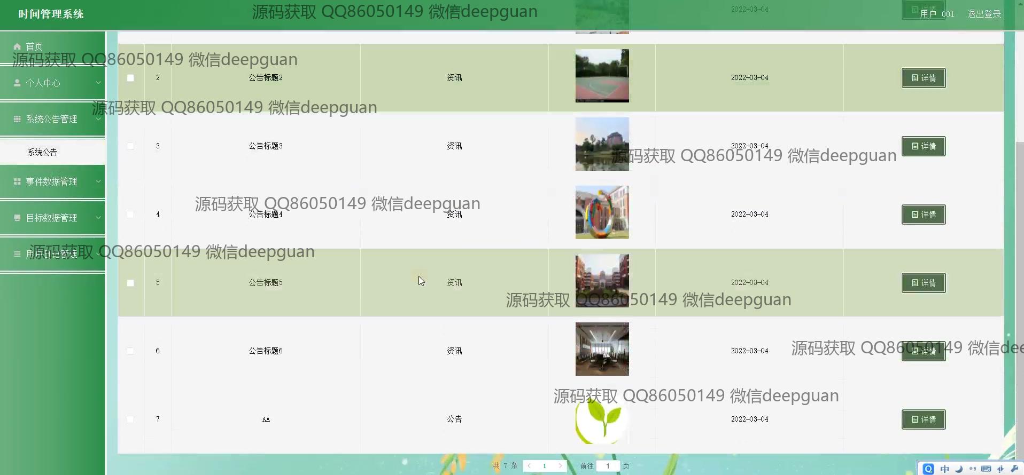Click the icon beside 目标数据管理
The image size is (1024, 475).
click(x=17, y=218)
